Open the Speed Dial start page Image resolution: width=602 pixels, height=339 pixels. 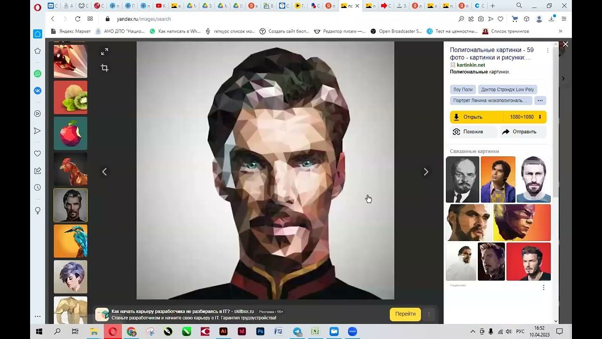coord(90,19)
